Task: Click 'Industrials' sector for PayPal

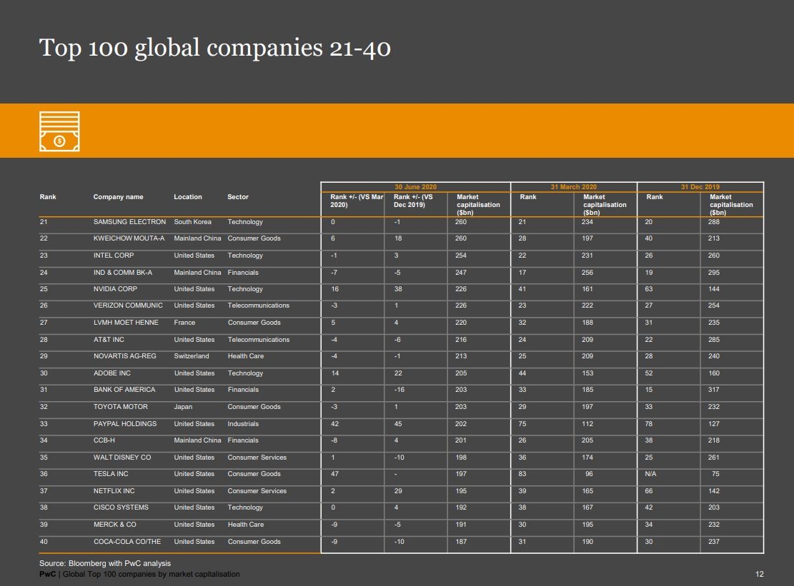Action: pos(243,424)
